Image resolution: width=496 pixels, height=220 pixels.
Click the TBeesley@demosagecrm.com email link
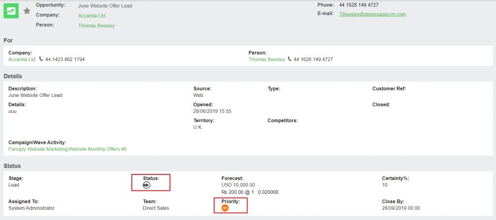372,14
